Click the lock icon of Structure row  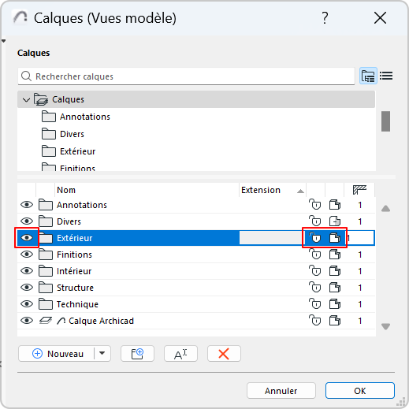(315, 287)
